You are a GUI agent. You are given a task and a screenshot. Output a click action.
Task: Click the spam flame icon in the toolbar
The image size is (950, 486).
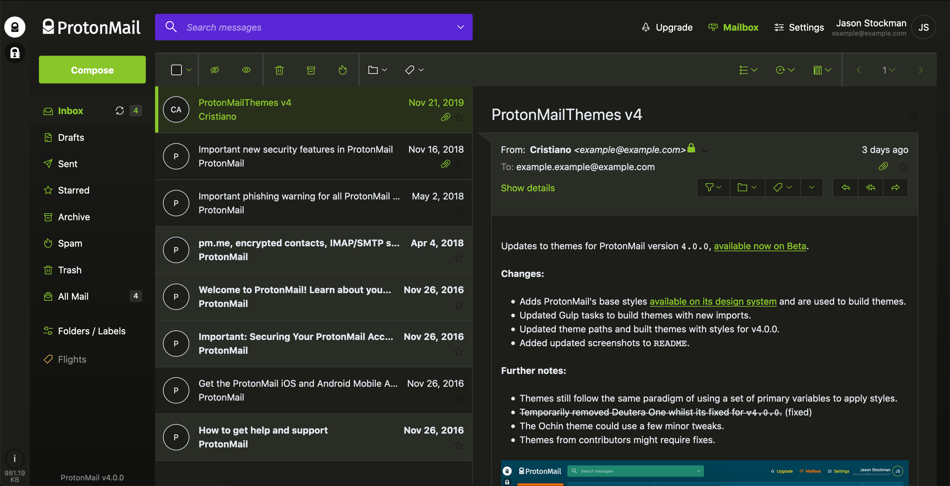343,70
